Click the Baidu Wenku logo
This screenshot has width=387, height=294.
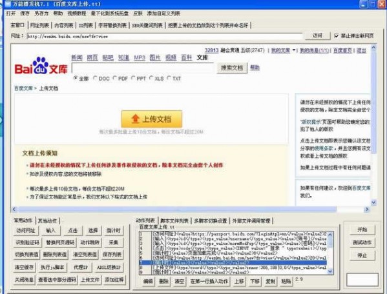click(41, 66)
